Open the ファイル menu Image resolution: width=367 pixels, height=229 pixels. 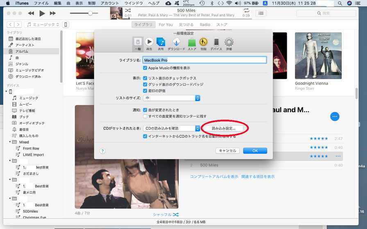coord(41,3)
